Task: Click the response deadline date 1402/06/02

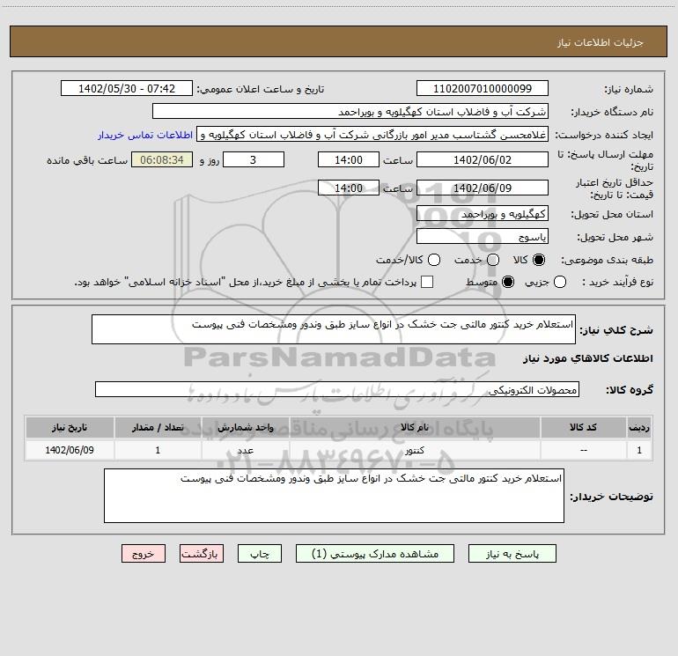Action: pos(483,159)
